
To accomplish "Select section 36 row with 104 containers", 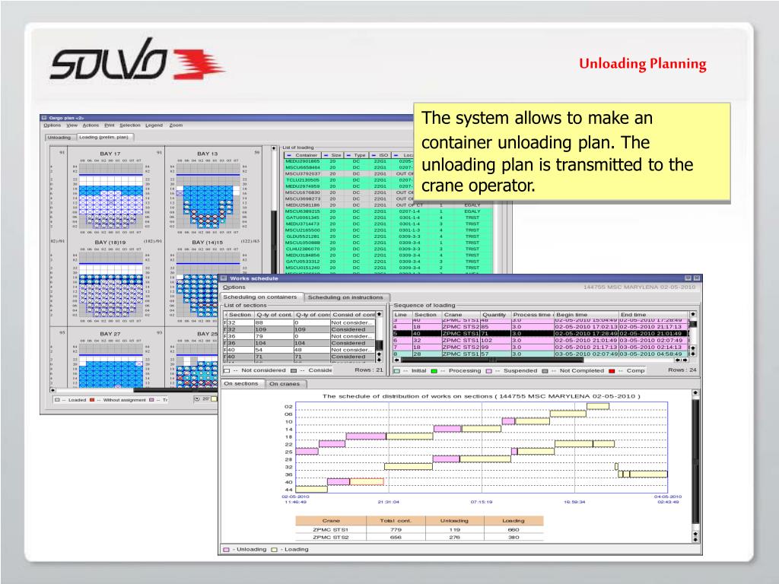I will [300, 343].
